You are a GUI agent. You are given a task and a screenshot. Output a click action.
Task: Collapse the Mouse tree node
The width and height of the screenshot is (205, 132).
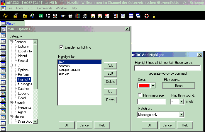[x=11, y=116]
